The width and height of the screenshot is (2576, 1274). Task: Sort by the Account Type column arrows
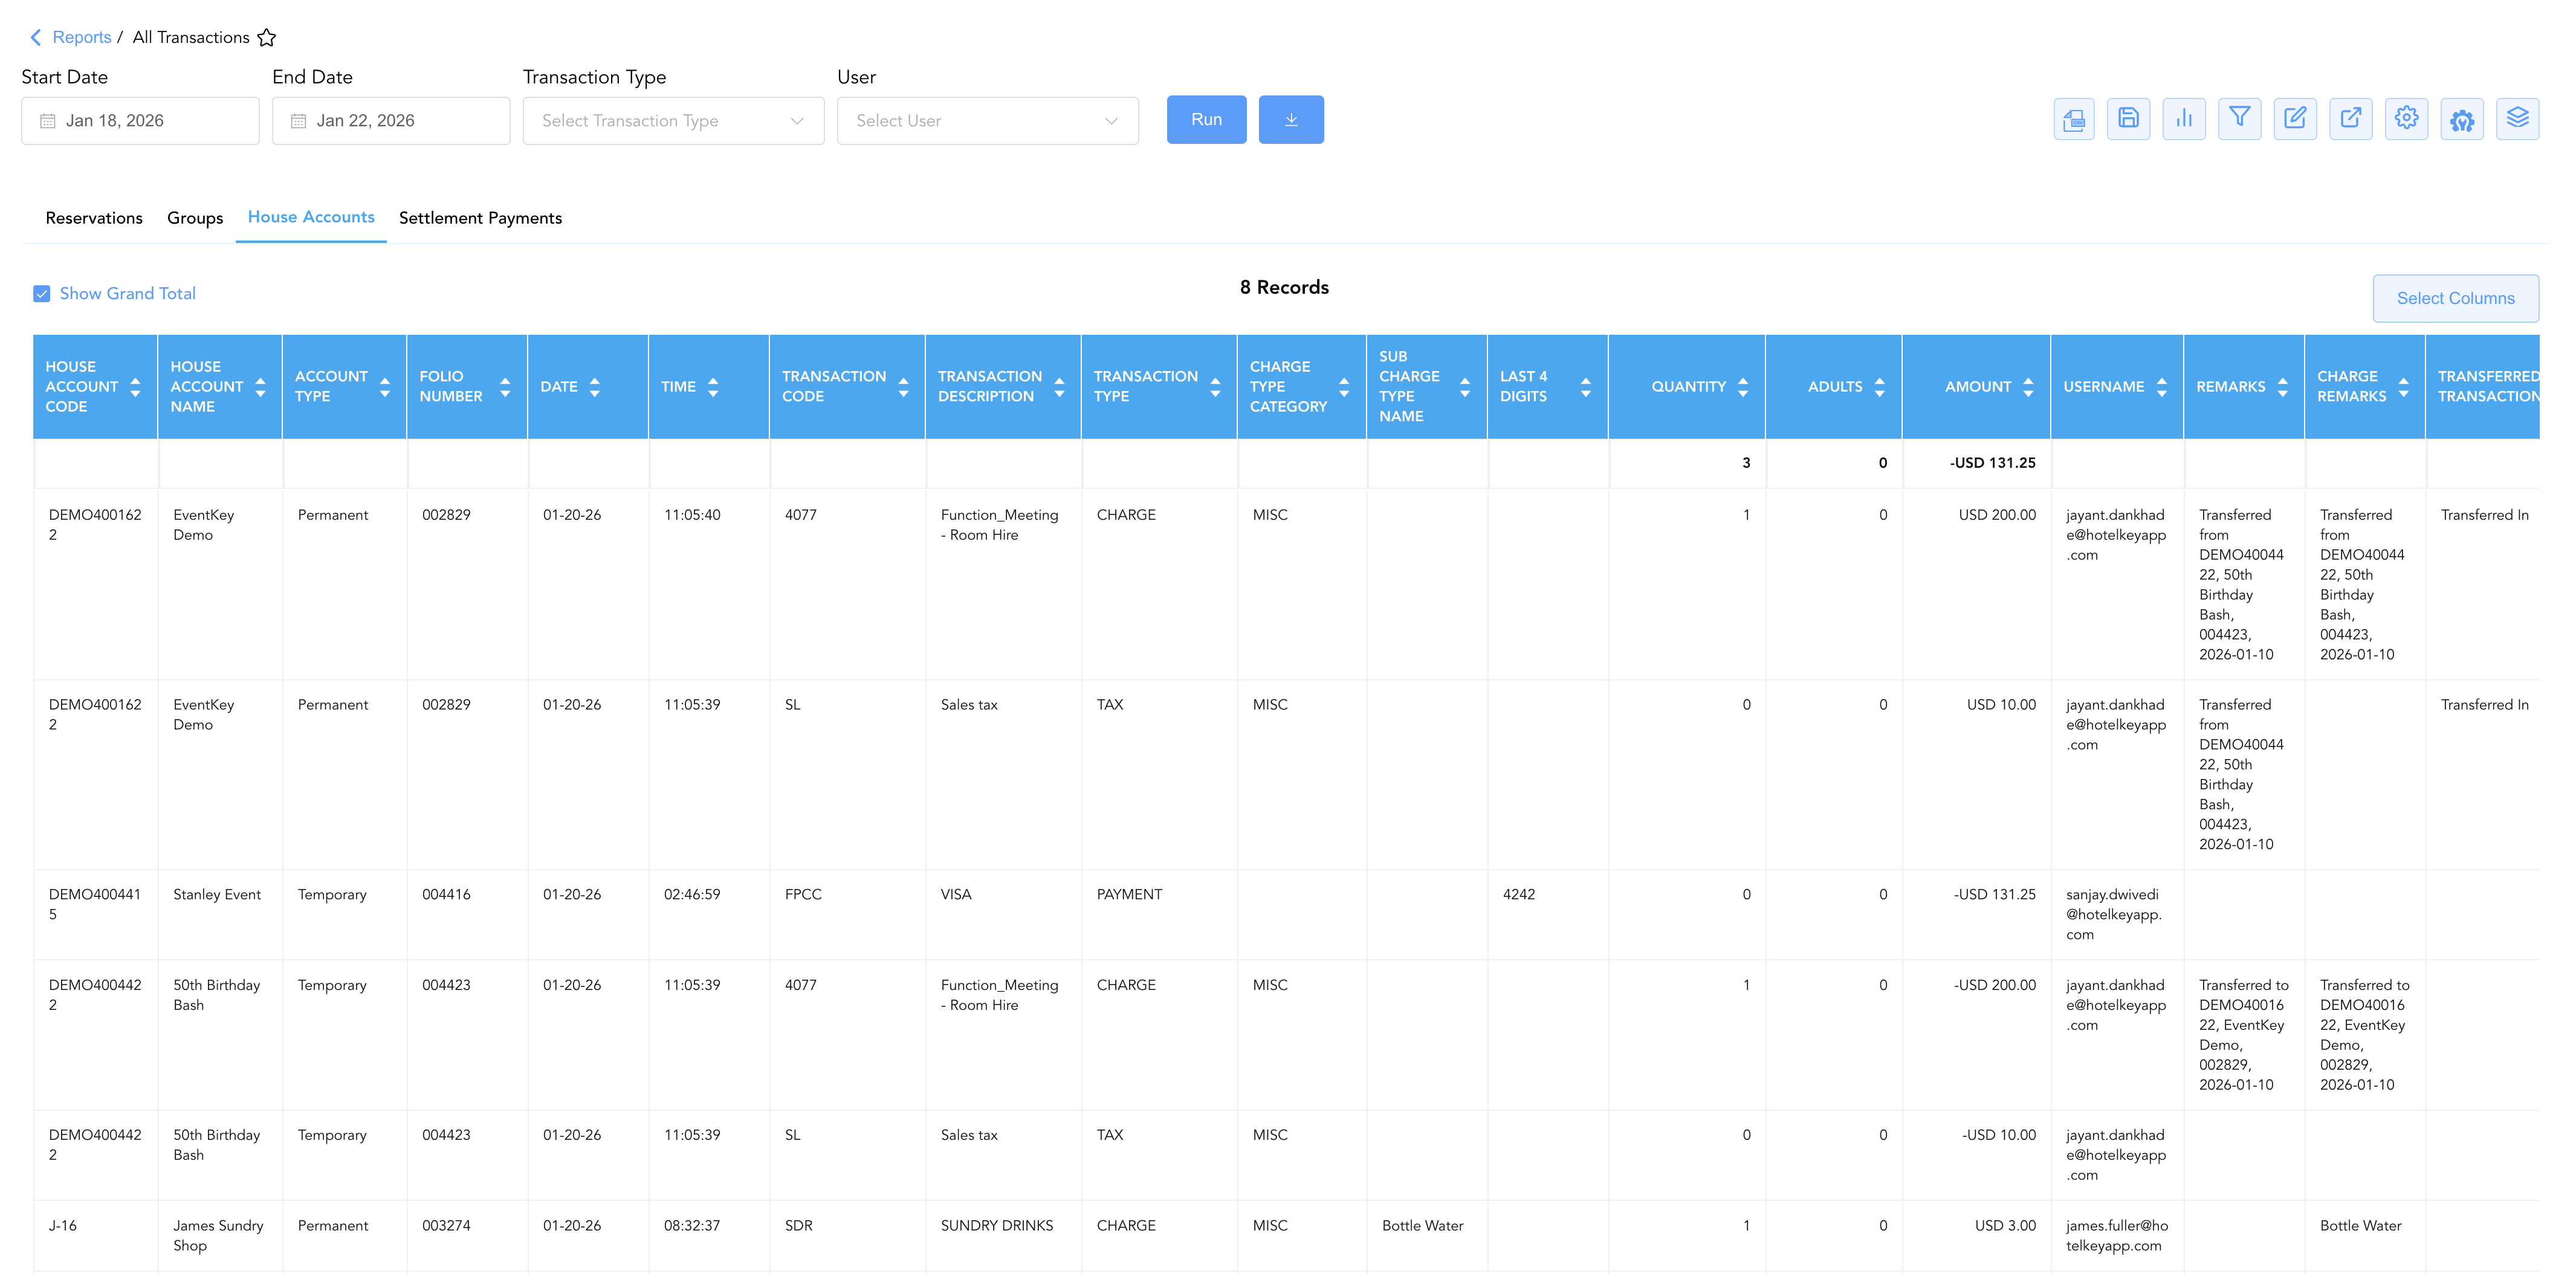(385, 387)
